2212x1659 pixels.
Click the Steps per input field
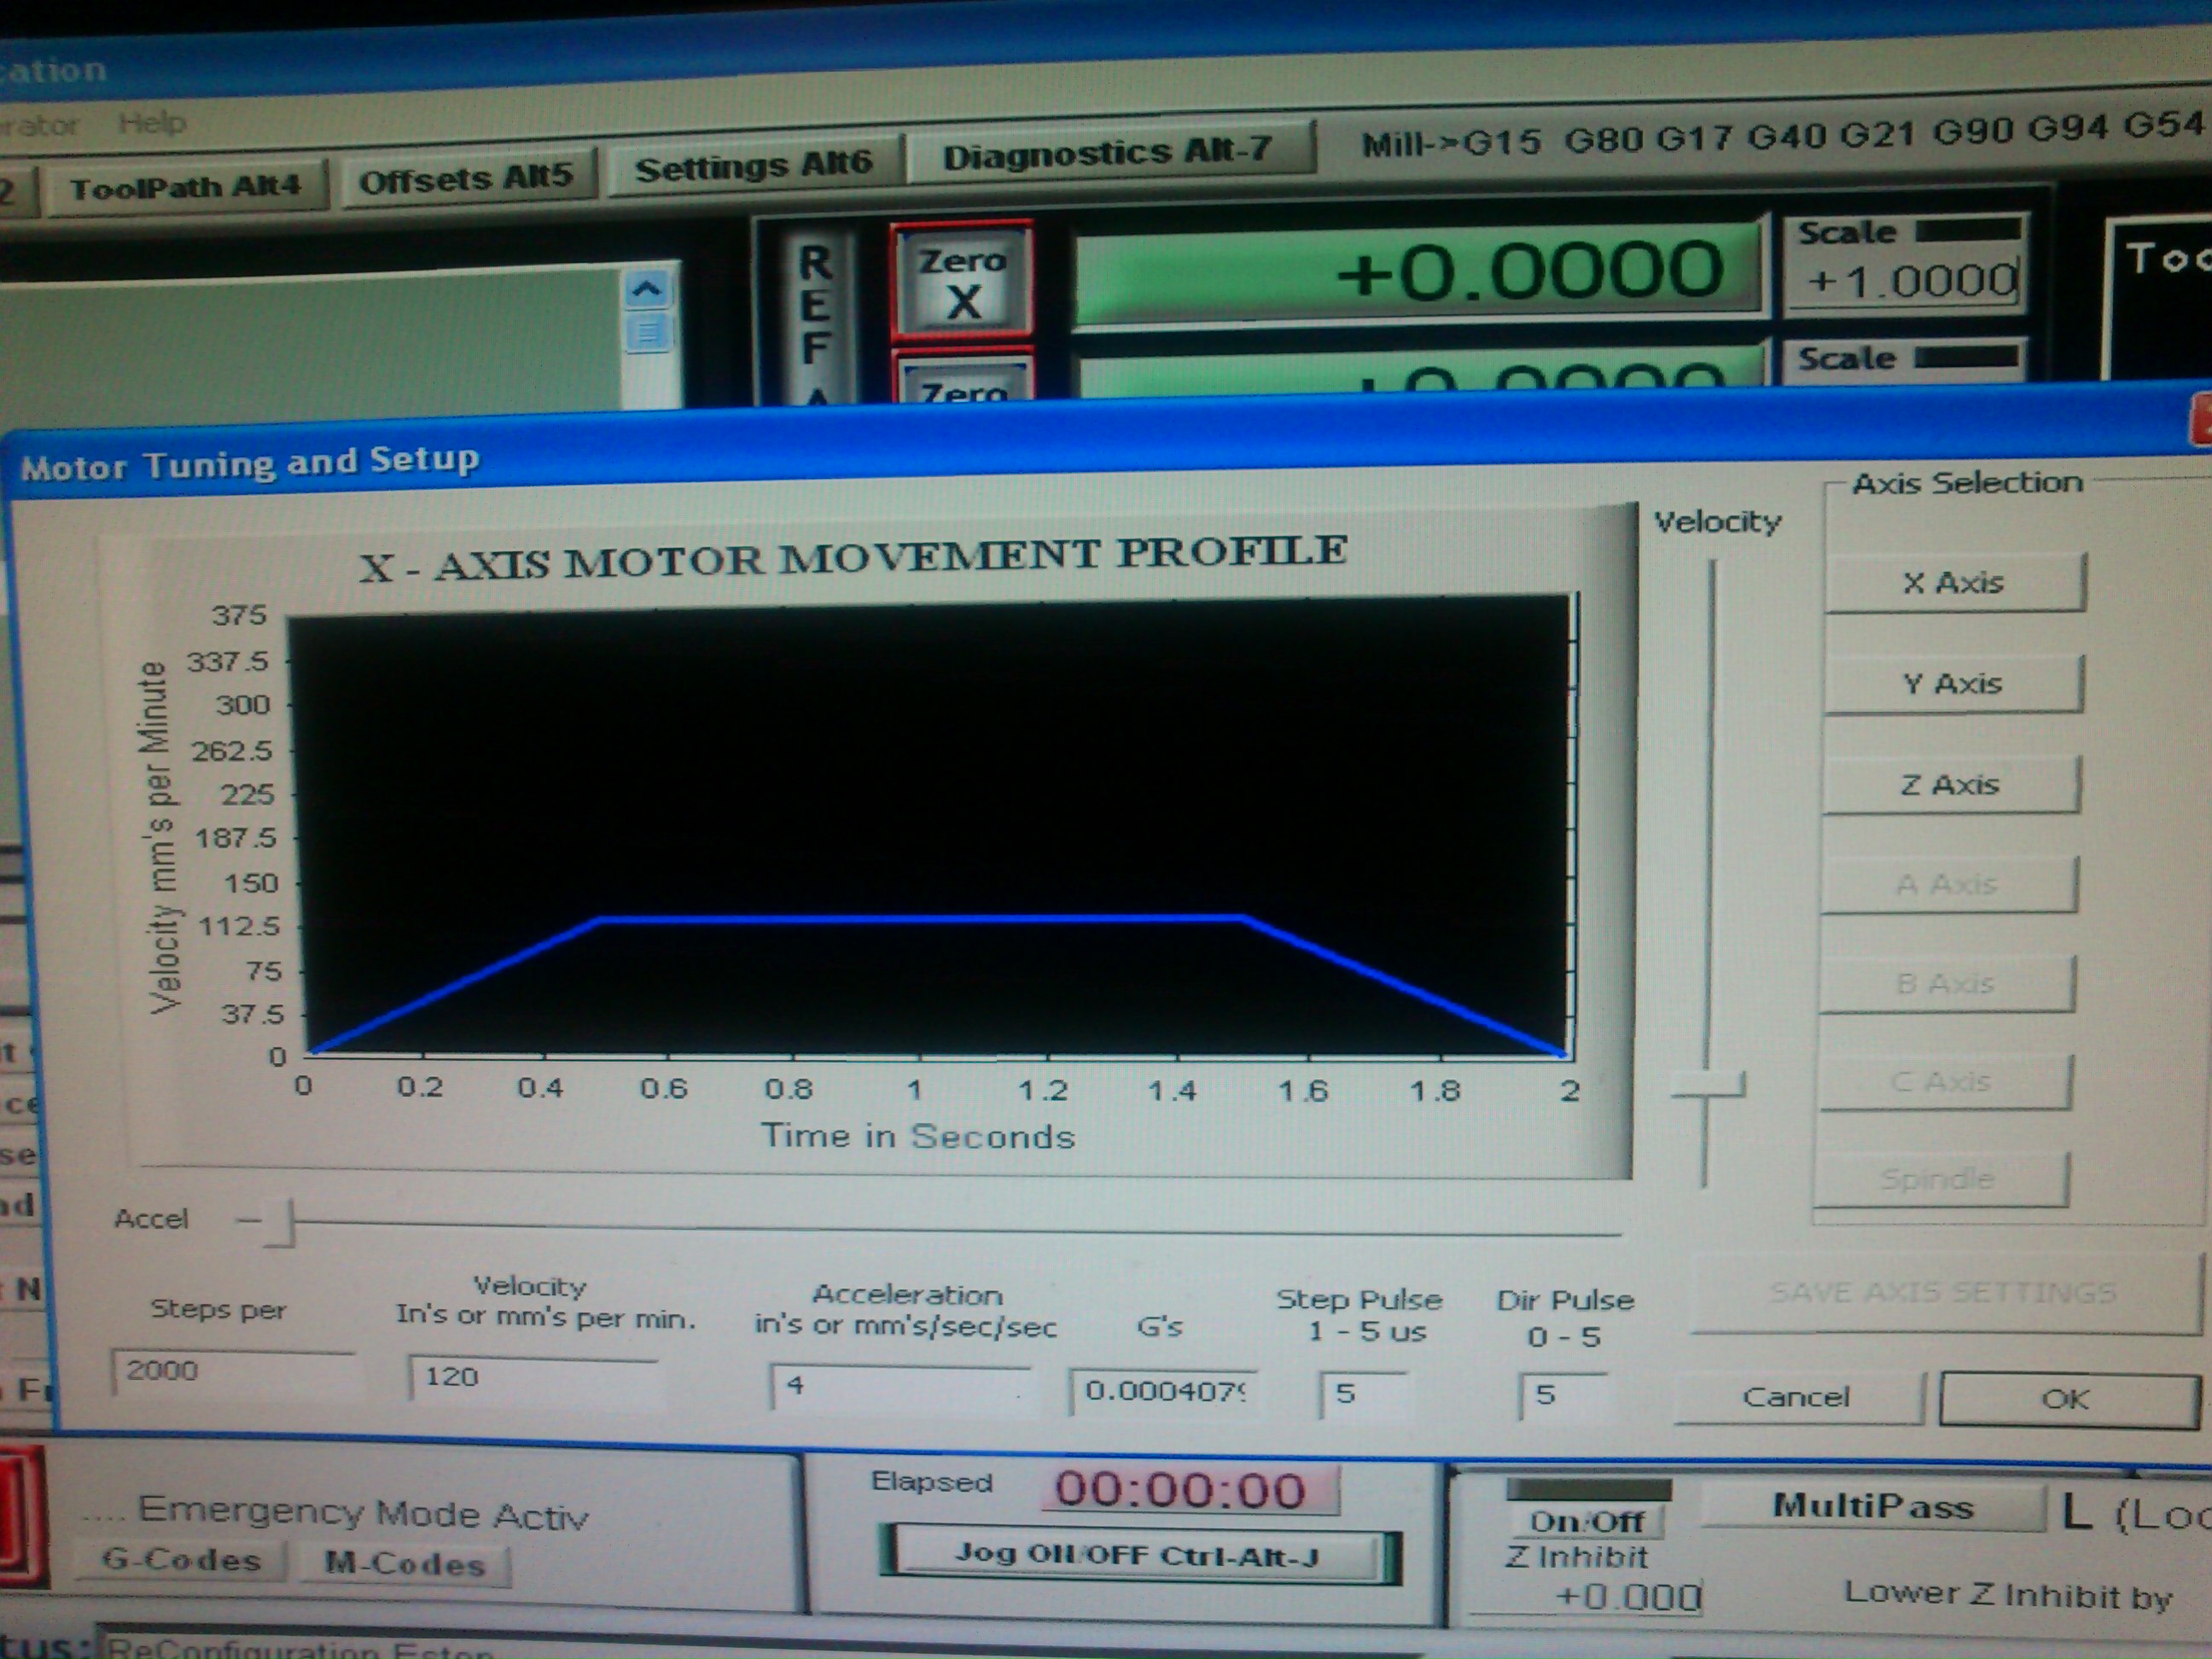(x=232, y=1371)
